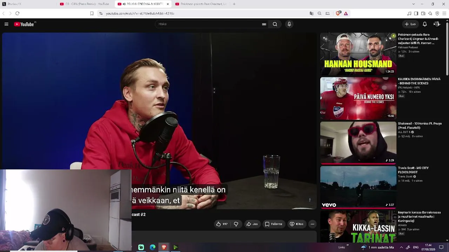Screen dimensions: 449x252
Task: Open Kikka-Lassin Tarinat video thumbnail
Action: click(358, 226)
